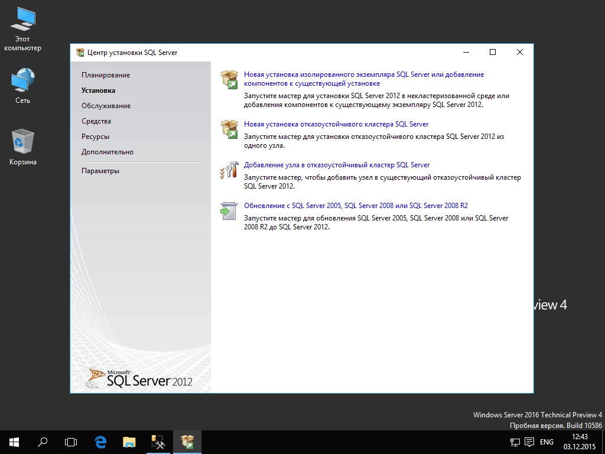605x454 pixels.
Task: Open Этот компьютер desktop icon
Action: point(22,30)
